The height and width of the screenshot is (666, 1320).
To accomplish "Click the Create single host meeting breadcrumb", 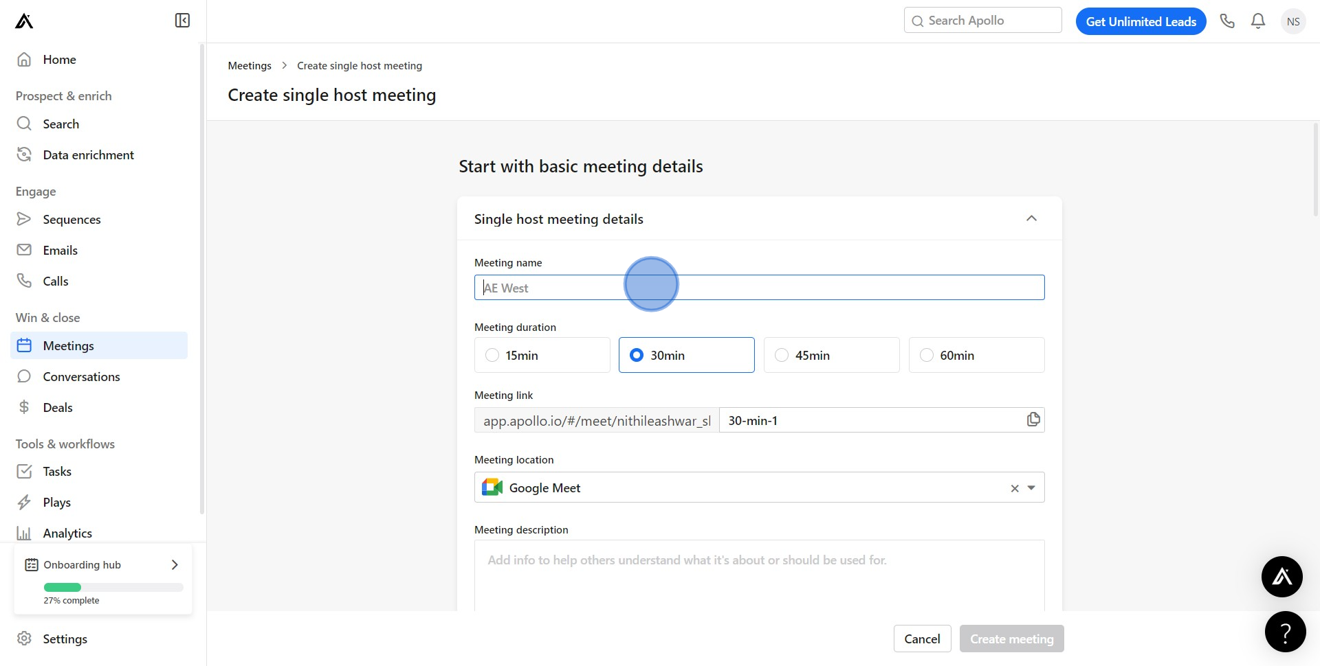I will [x=360, y=65].
